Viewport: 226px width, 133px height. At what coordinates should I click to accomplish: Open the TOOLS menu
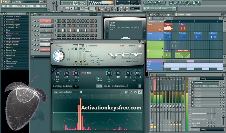click(x=38, y=6)
